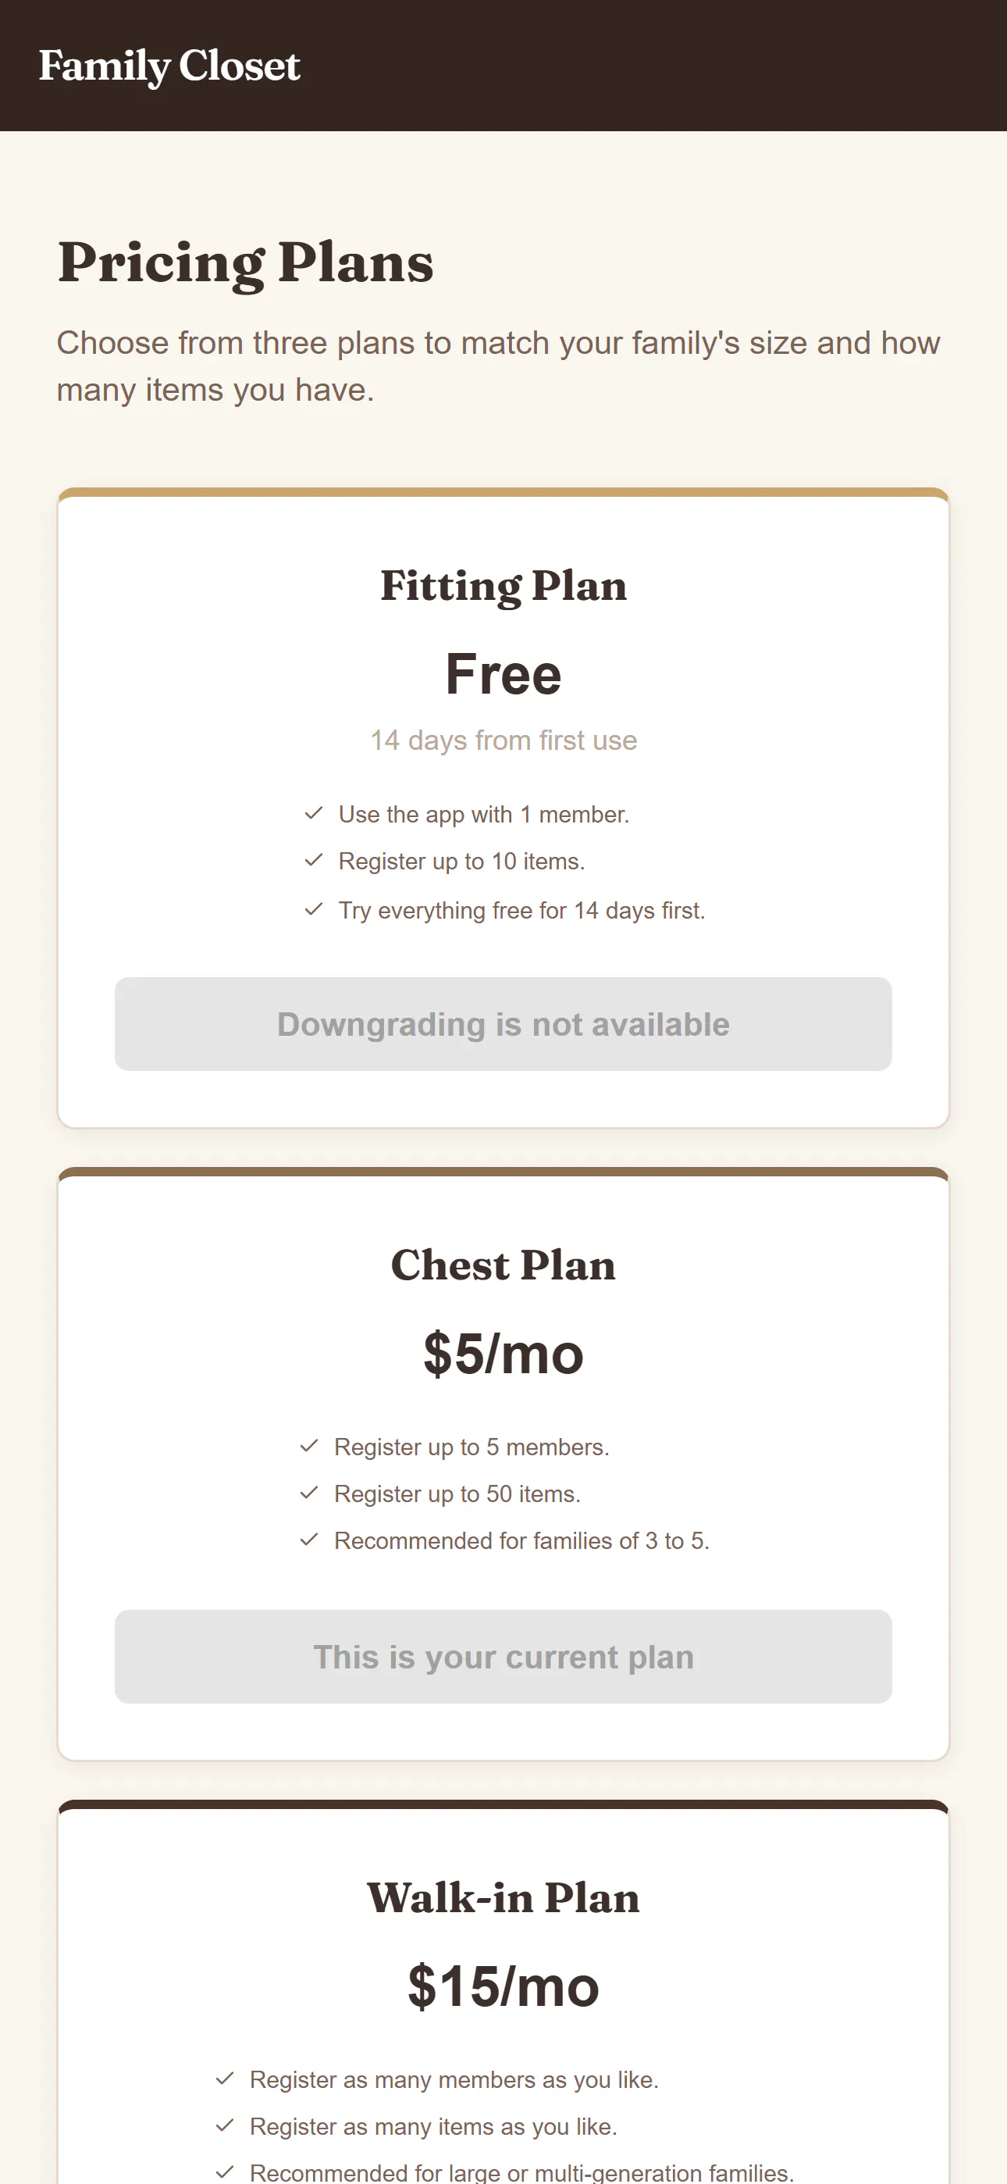The image size is (1007, 2184).
Task: Click the '$15/mo' price label
Action: click(503, 1986)
